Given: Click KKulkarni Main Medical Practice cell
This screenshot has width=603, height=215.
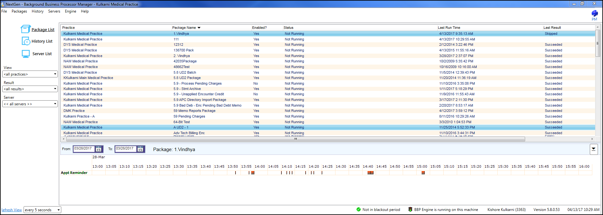Looking at the screenshot, I should pos(88,78).
